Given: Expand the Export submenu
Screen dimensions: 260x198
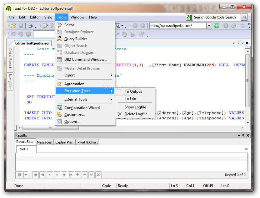Looking at the screenshot, I should [112, 75].
